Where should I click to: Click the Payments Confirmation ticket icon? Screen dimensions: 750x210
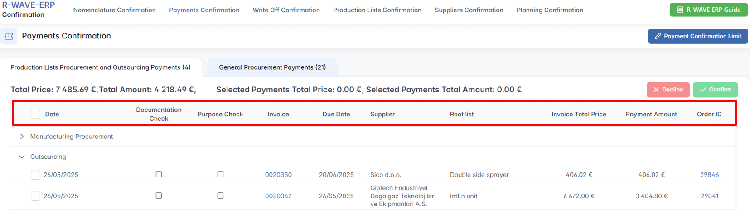click(9, 36)
